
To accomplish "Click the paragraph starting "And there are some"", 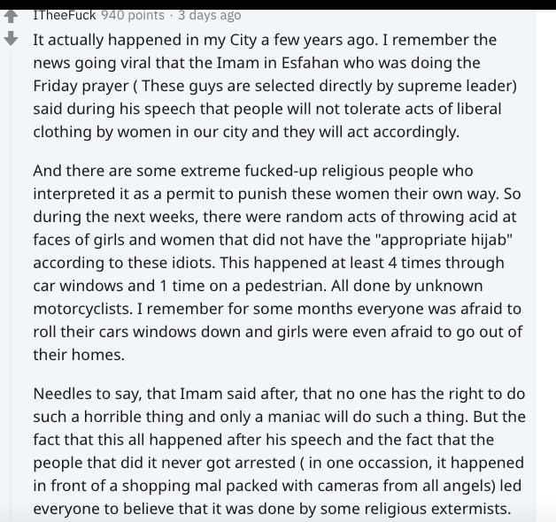I will pos(277,263).
